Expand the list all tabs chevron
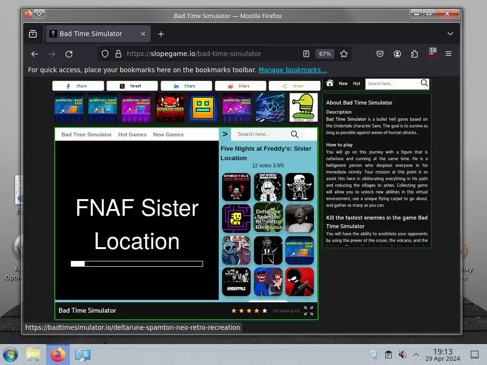Image resolution: width=487 pixels, height=365 pixels. tap(450, 34)
